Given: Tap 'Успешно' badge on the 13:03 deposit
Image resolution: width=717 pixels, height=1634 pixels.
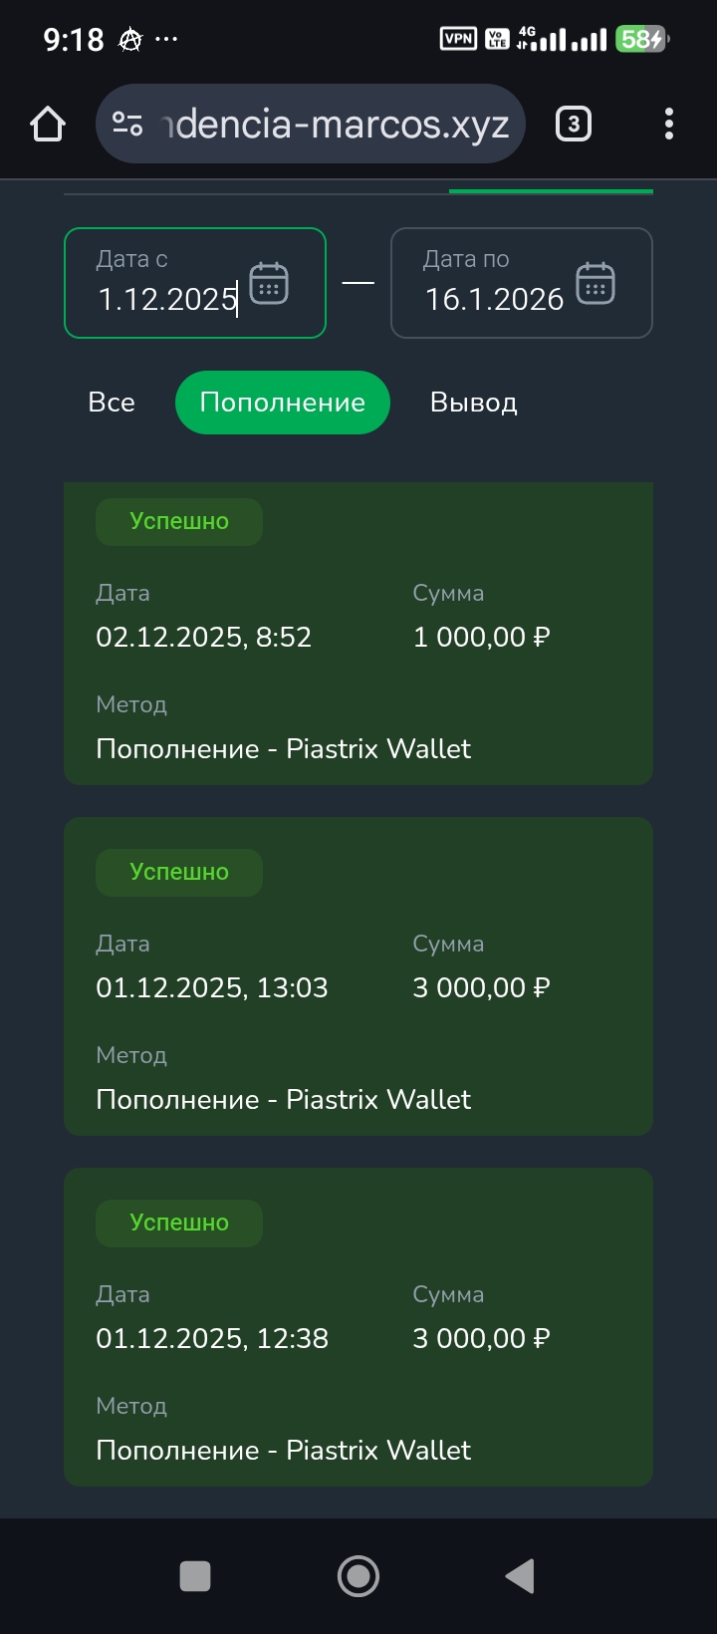Looking at the screenshot, I should (179, 872).
